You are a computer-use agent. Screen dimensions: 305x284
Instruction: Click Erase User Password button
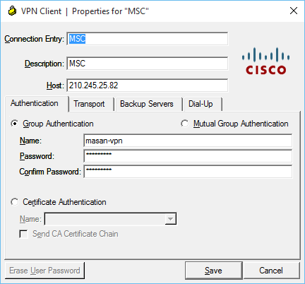click(x=44, y=271)
